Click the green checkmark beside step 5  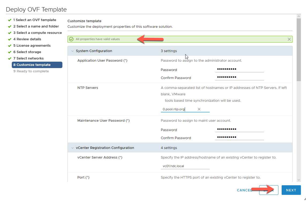tap(10, 45)
